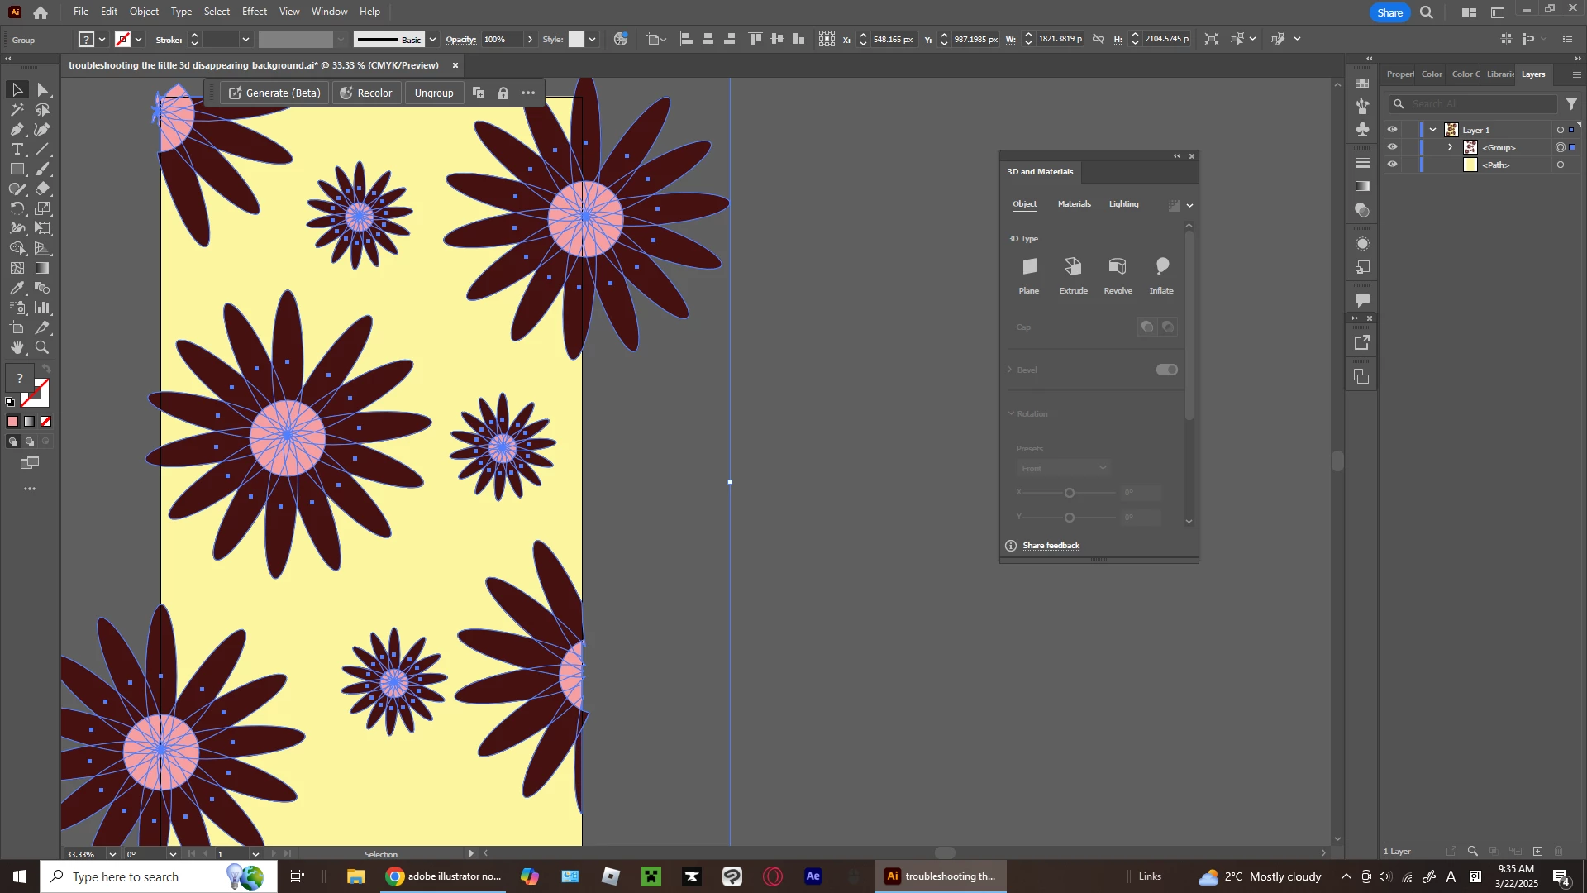Hide the Path layer visibility
The height and width of the screenshot is (893, 1587).
tap(1393, 165)
